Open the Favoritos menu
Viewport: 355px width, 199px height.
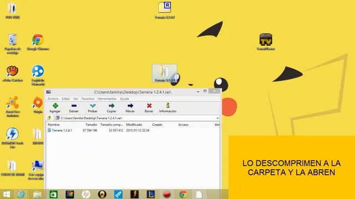coord(88,99)
